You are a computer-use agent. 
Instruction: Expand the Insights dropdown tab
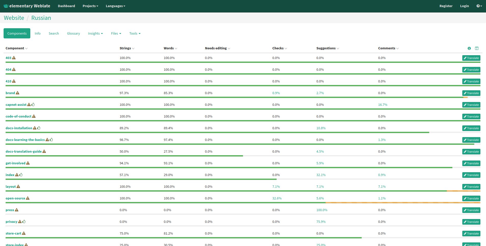(95, 33)
